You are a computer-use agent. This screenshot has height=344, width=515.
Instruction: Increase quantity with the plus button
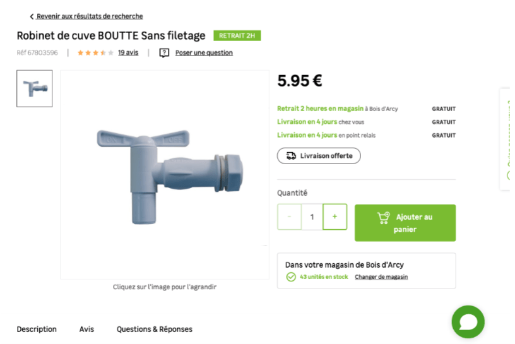pyautogui.click(x=334, y=216)
